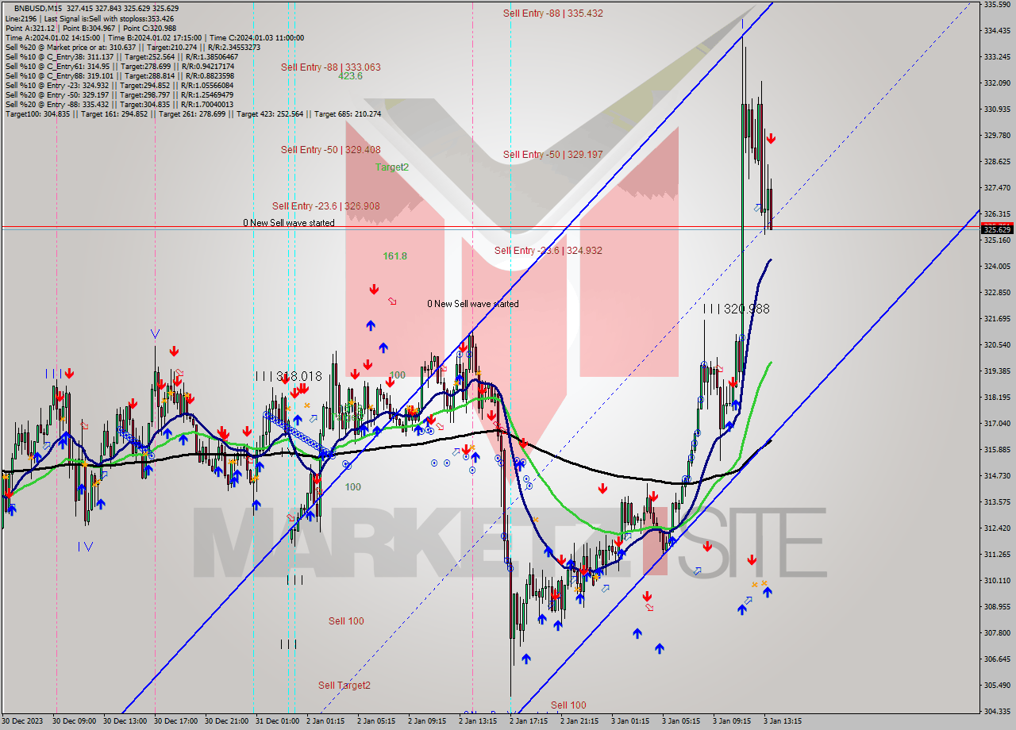Click the 'Sell Entry -23.6 | 326.908' label
The height and width of the screenshot is (730, 1016).
pyautogui.click(x=325, y=206)
